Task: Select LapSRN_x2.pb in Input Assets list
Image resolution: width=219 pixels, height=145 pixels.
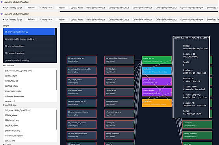Action: (30, 86)
